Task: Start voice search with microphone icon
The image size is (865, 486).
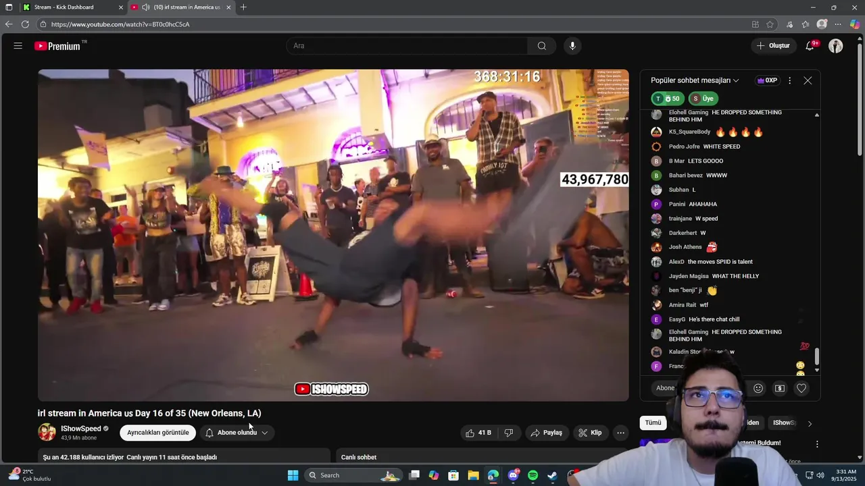Action: click(x=572, y=46)
